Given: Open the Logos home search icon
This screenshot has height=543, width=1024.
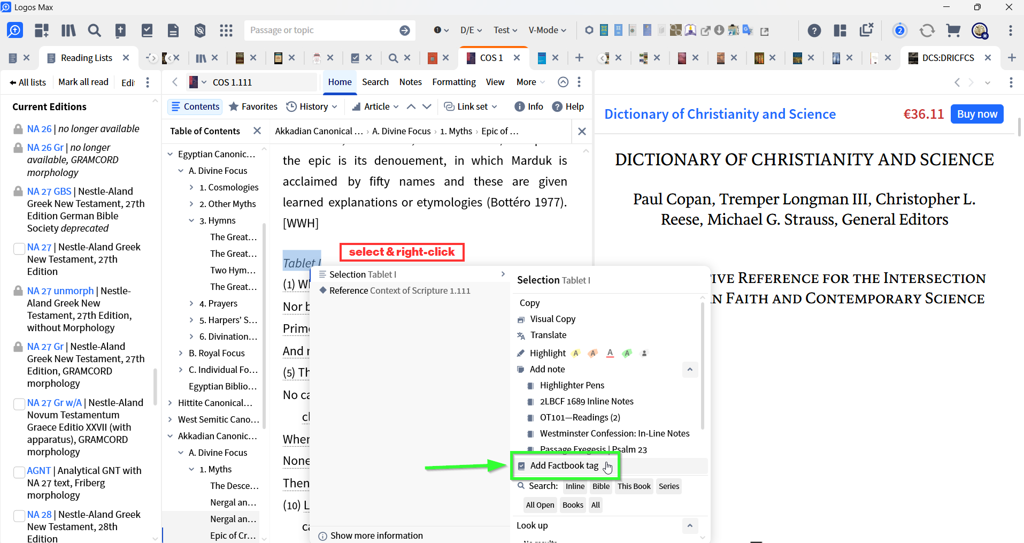Looking at the screenshot, I should pos(15,30).
